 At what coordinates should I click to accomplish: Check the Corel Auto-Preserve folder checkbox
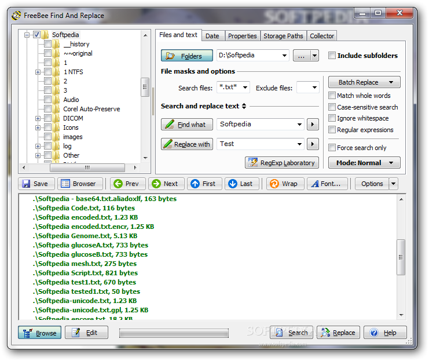[48, 109]
